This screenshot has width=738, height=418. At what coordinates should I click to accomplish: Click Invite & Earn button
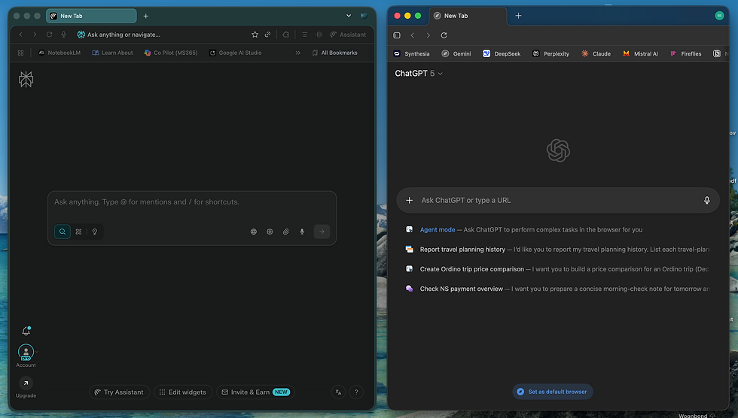pos(255,392)
